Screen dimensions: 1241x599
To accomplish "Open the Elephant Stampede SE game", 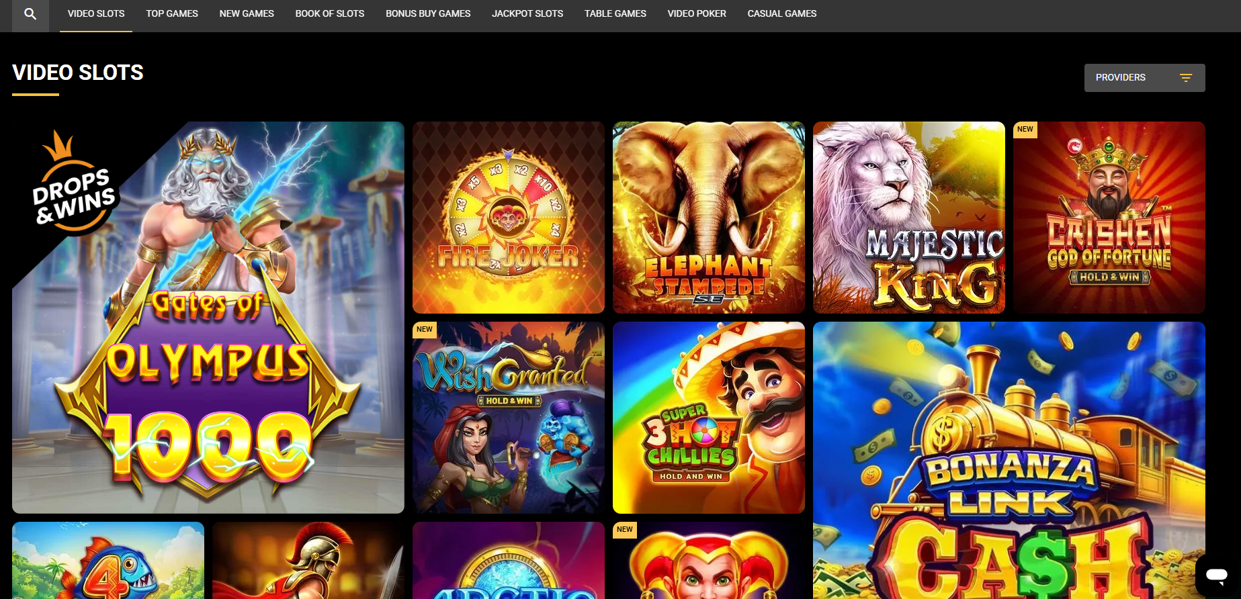I will point(709,218).
